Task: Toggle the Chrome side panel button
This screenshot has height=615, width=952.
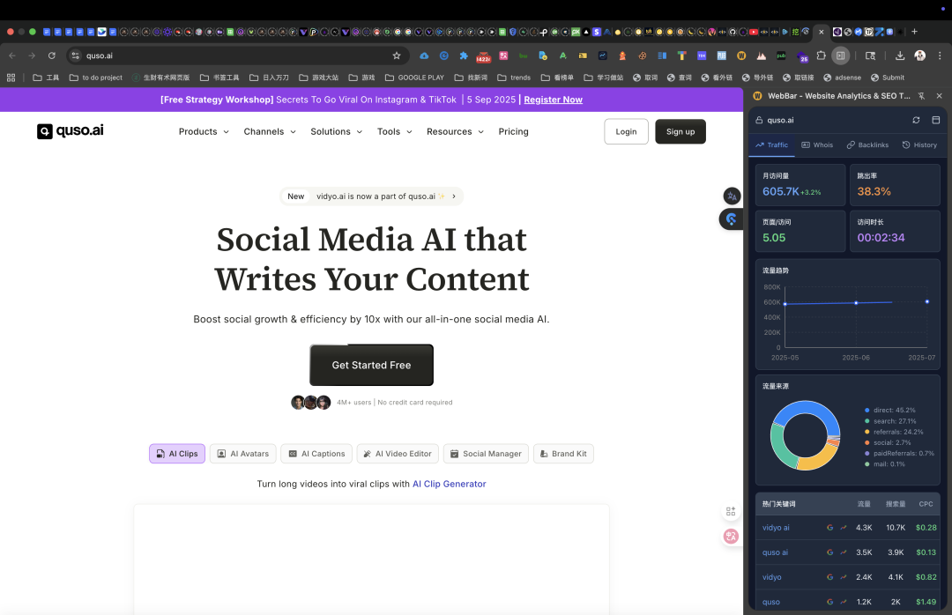Action: coord(840,56)
